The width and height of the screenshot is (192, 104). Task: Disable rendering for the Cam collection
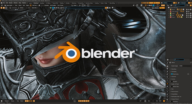[191, 15]
